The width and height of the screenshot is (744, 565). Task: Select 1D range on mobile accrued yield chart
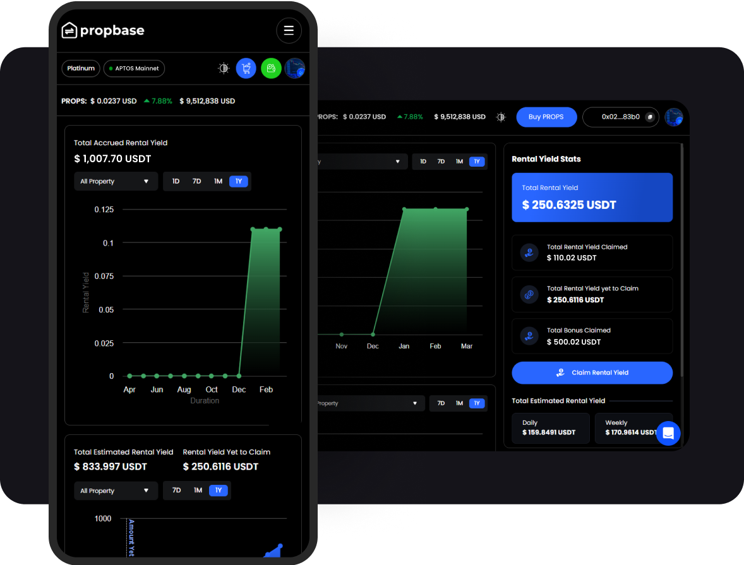176,181
